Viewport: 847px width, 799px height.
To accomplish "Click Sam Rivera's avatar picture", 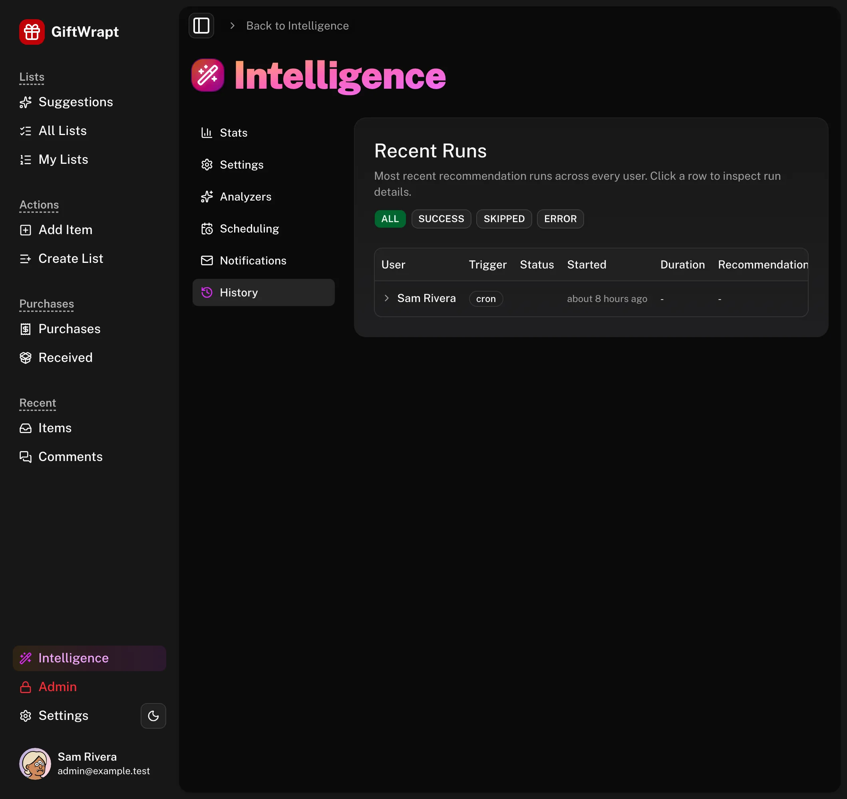I will [35, 763].
